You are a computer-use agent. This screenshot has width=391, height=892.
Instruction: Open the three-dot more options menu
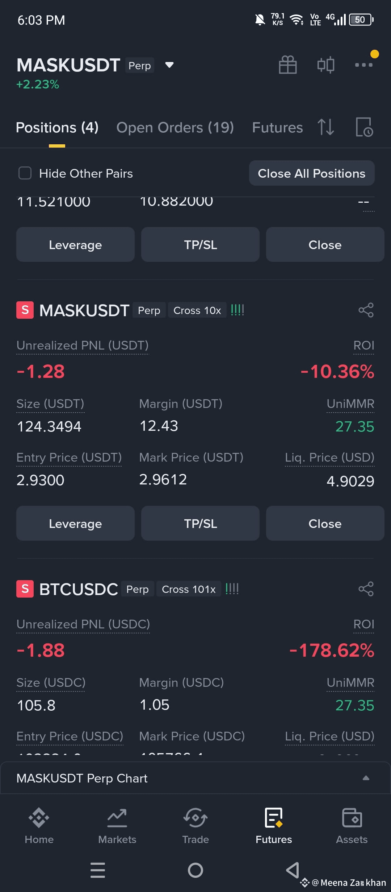[x=363, y=65]
